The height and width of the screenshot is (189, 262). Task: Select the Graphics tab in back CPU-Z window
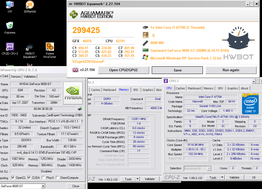(x=148, y=90)
